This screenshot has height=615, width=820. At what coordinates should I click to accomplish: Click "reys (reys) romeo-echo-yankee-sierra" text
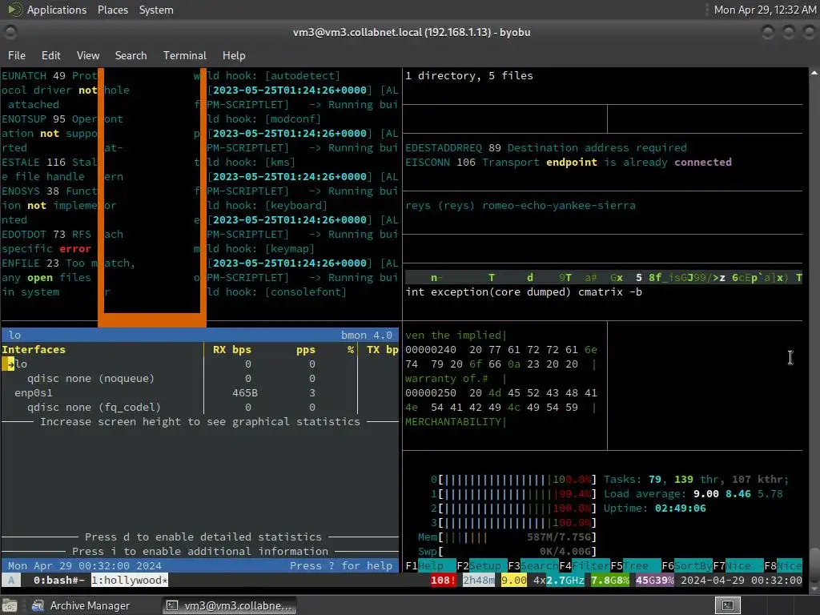(521, 206)
